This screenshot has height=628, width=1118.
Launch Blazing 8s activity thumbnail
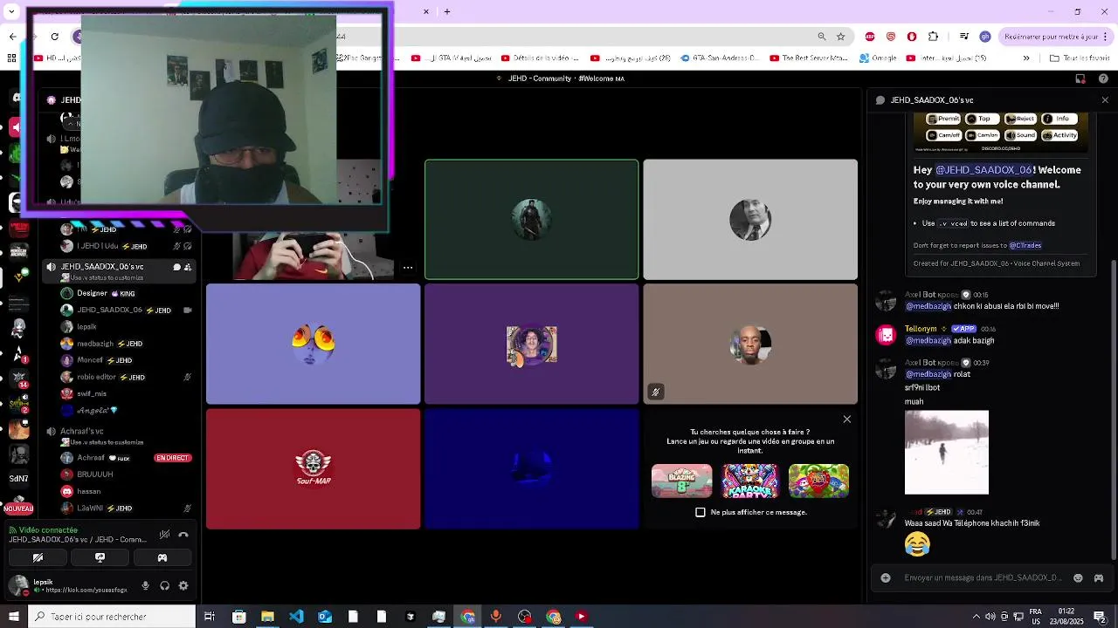click(x=682, y=481)
